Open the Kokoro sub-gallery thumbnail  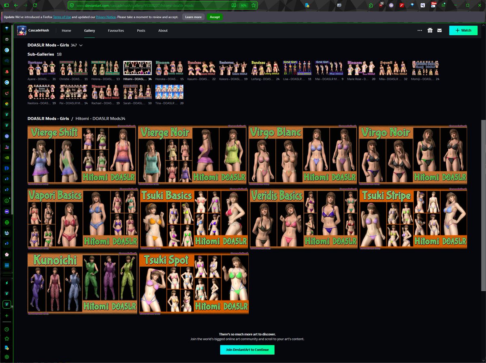point(233,68)
